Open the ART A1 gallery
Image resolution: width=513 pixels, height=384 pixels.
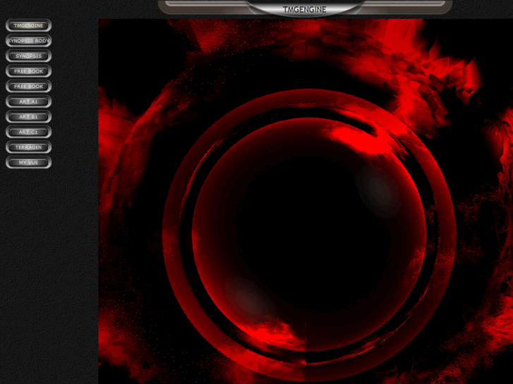tap(28, 101)
